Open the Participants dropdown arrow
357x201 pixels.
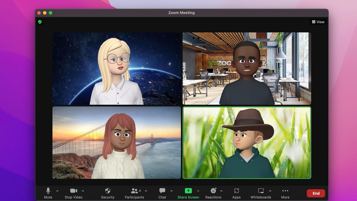tap(145, 191)
